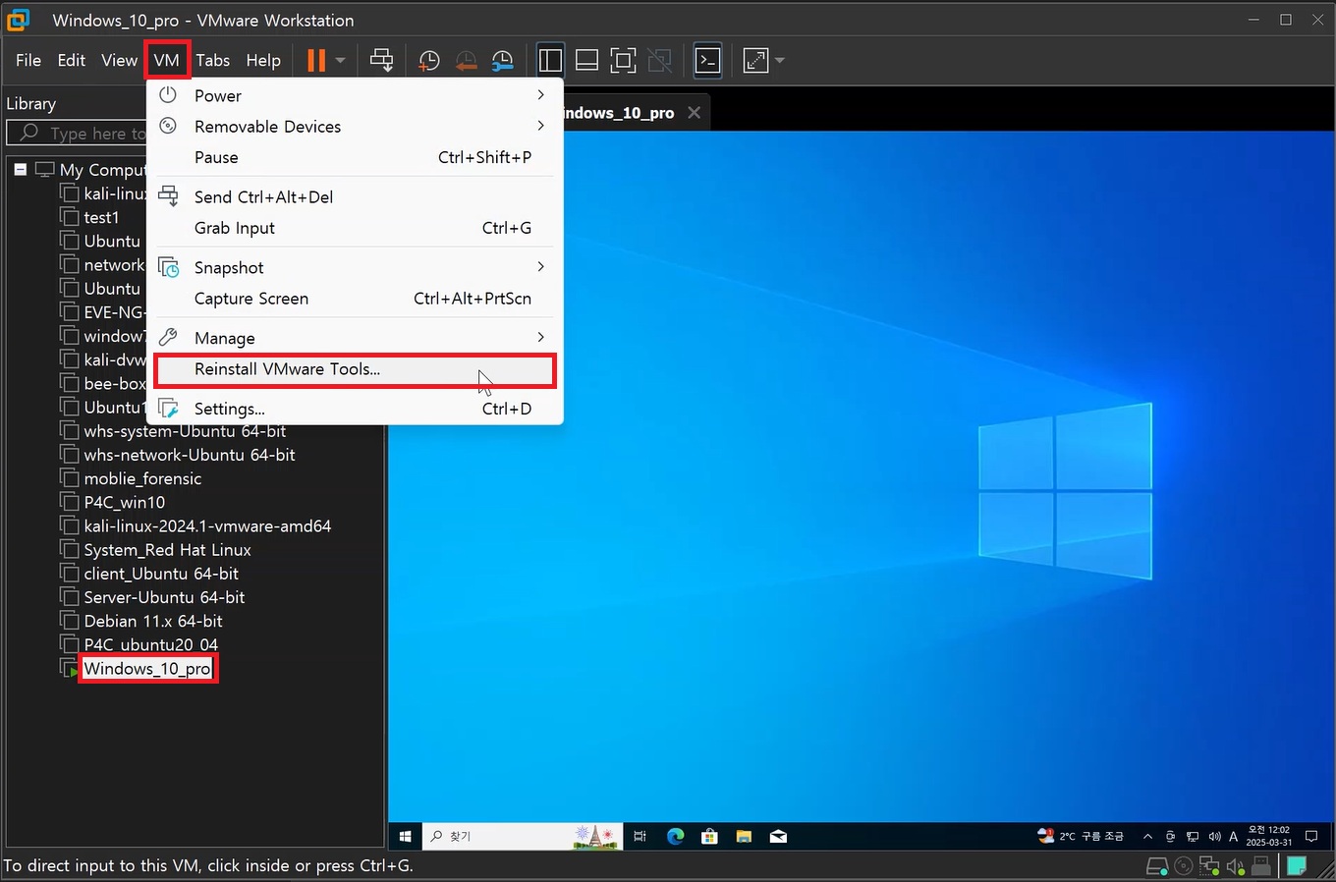This screenshot has width=1336, height=882.
Task: Click the hard disk status bar icon
Action: (1157, 866)
